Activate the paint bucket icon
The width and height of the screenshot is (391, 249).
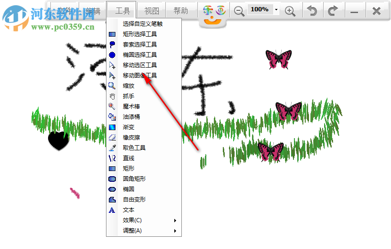(x=112, y=117)
